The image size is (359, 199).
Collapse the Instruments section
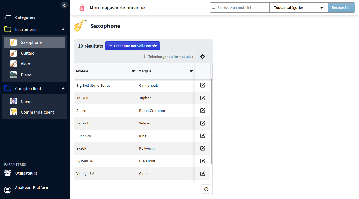coord(63,29)
